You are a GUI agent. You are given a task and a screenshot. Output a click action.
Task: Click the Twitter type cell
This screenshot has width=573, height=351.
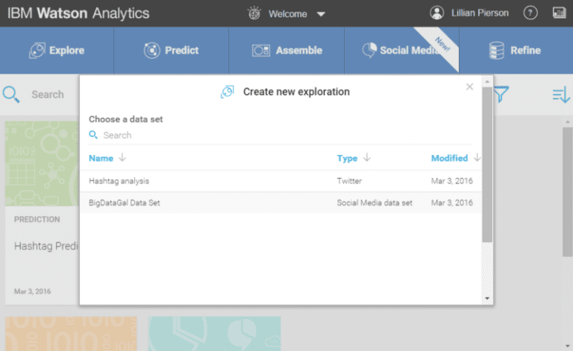[349, 181]
